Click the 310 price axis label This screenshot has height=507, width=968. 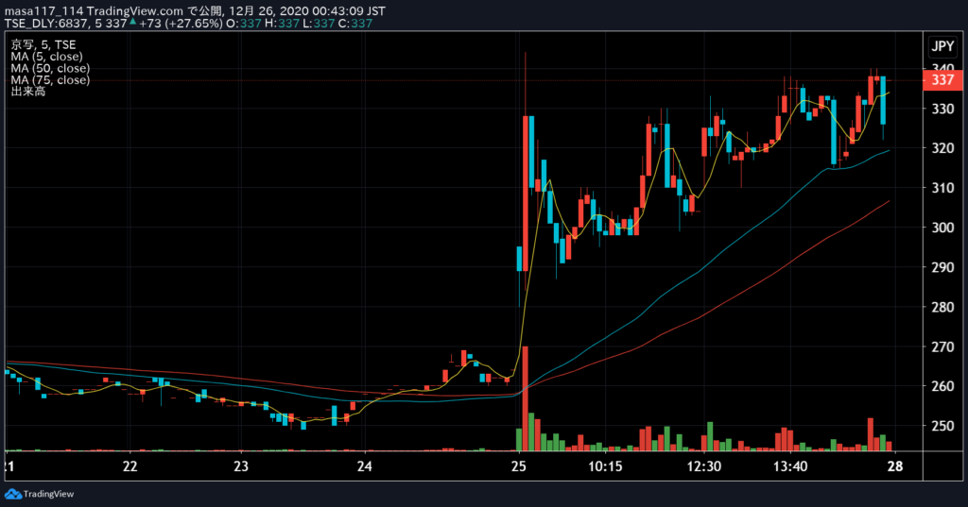click(x=942, y=188)
